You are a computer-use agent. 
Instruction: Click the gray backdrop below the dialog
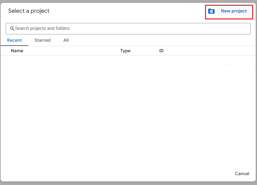click(128, 183)
